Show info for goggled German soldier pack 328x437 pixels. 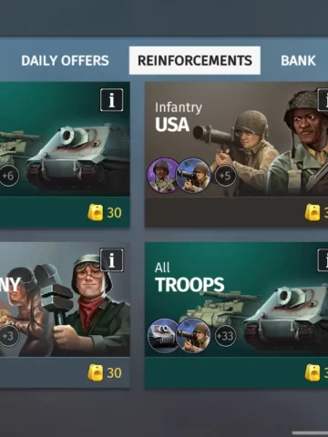tap(112, 260)
